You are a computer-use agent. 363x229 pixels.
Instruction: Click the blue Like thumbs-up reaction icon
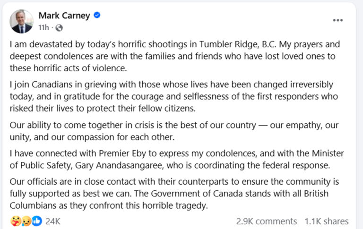[36, 221]
